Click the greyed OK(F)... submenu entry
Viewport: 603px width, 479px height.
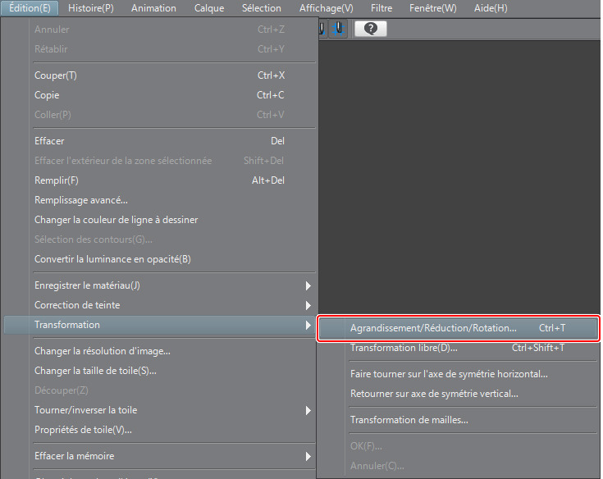click(x=458, y=446)
